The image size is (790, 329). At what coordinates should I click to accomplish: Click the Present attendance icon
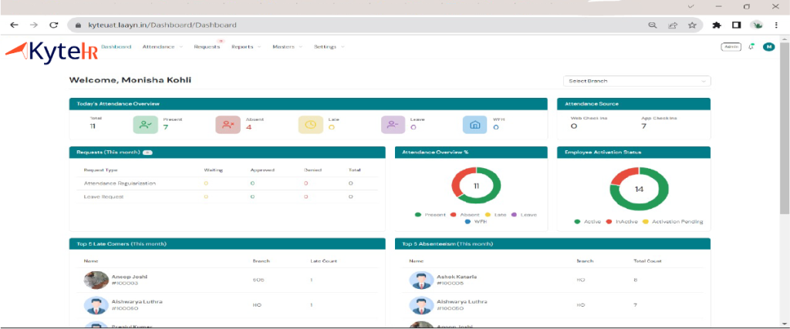(x=144, y=124)
